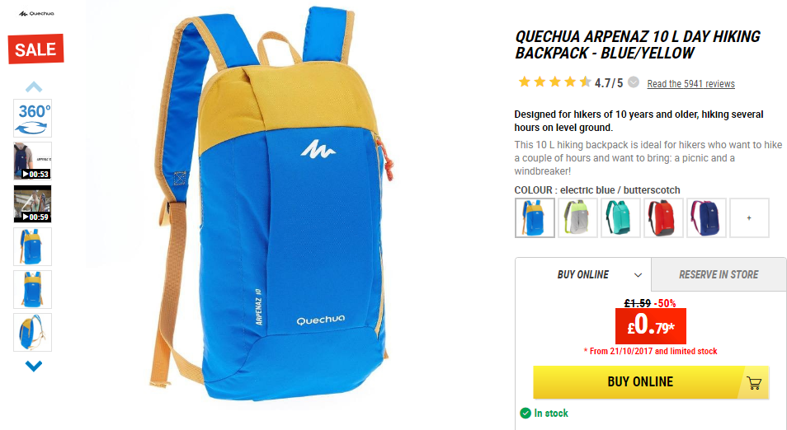The image size is (787, 430).
Task: Choose the grey and green backpack colour
Action: tap(577, 217)
